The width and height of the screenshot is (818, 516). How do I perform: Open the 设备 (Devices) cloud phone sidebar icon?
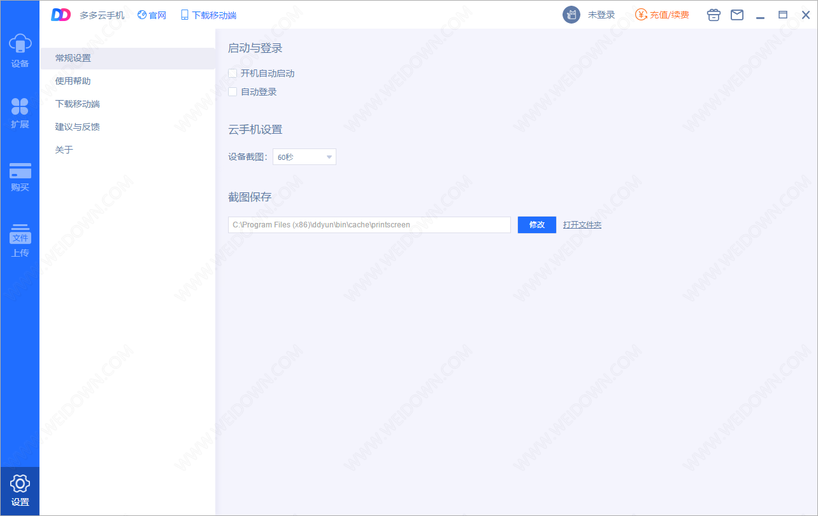pos(20,51)
